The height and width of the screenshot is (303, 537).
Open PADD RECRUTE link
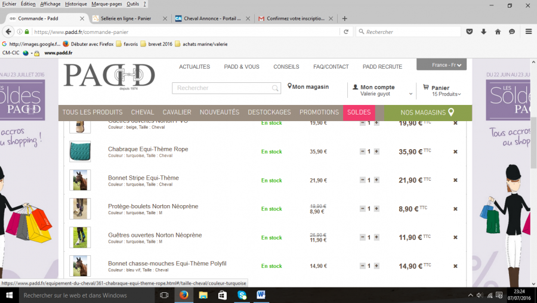[x=382, y=67]
